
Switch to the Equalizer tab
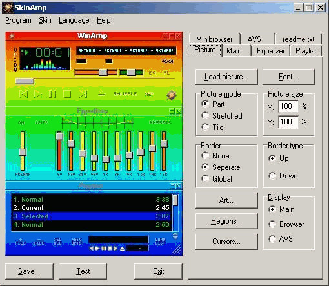click(270, 51)
